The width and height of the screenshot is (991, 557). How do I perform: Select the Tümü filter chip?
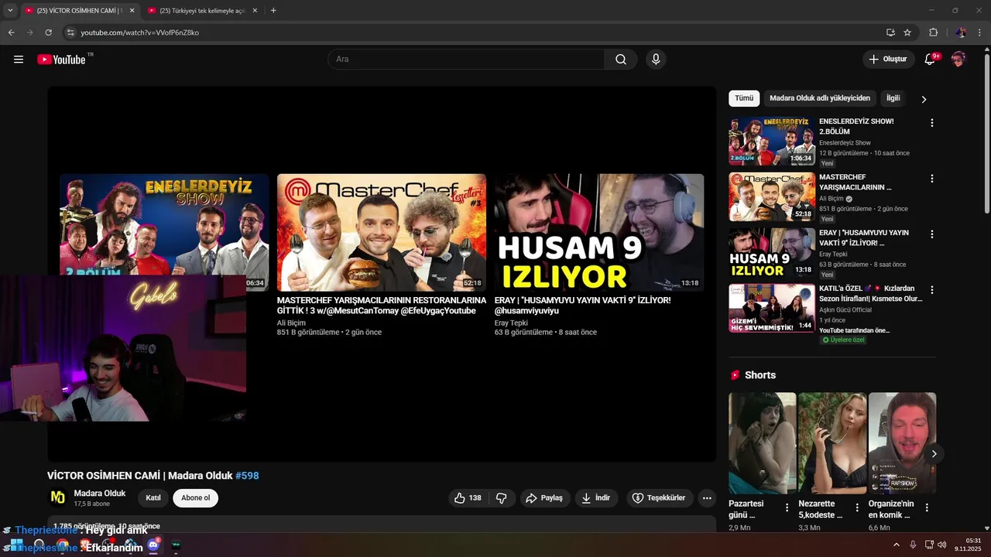click(744, 98)
